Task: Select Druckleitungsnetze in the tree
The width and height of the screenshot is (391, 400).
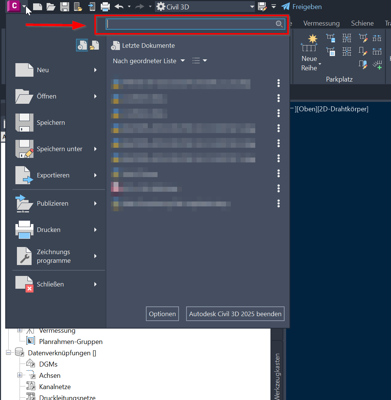Action: [x=67, y=397]
